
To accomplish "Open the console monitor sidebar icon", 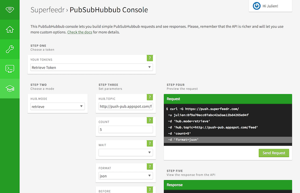I will (10, 69).
